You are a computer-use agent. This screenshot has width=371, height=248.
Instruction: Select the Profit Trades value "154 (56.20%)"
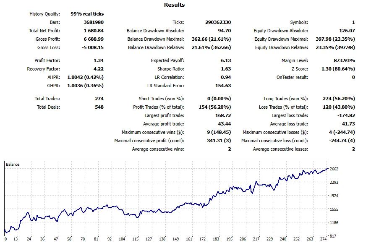[x=215, y=107]
